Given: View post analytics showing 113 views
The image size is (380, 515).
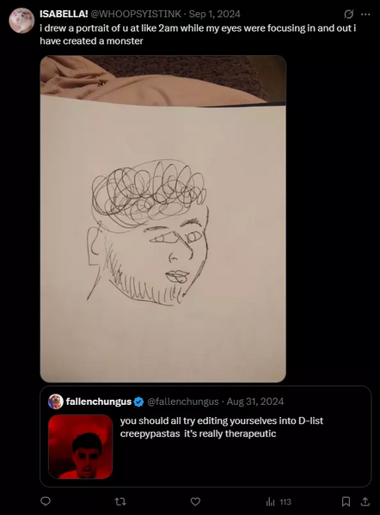Looking at the screenshot, I should point(279,501).
